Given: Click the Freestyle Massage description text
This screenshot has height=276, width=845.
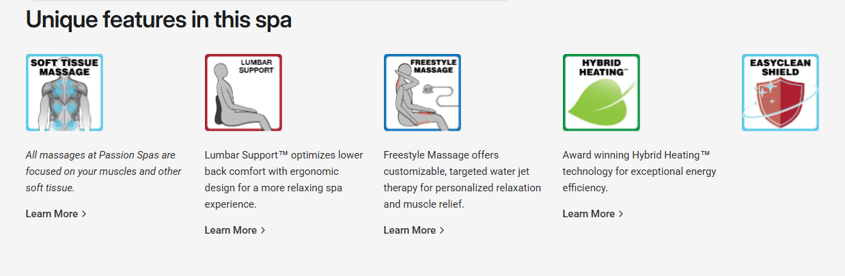Looking at the screenshot, I should 462,180.
